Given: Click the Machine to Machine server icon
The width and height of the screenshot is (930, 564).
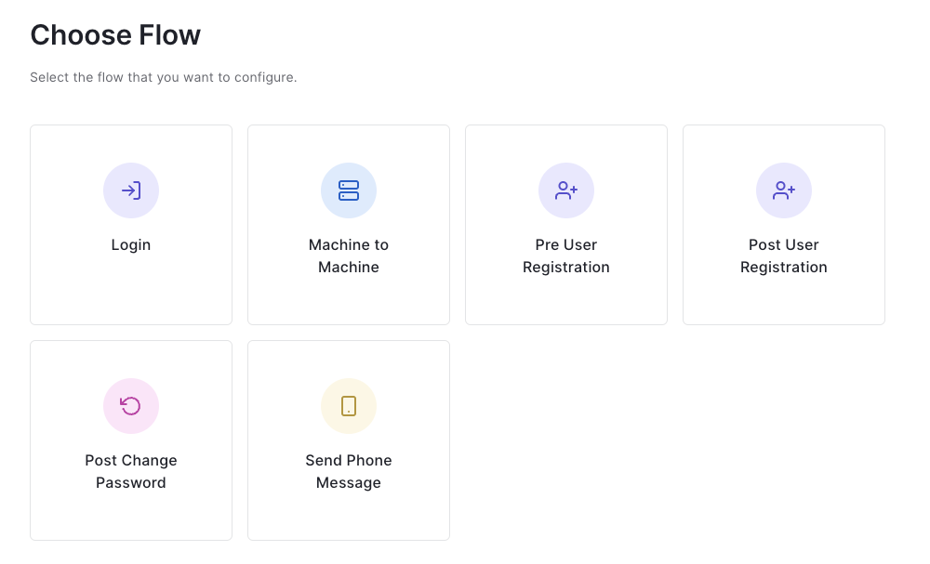Looking at the screenshot, I should [x=349, y=190].
